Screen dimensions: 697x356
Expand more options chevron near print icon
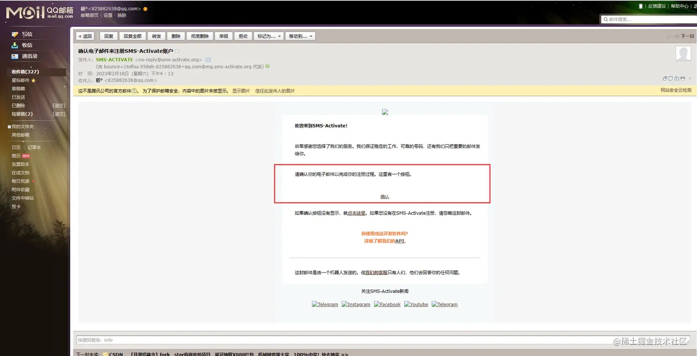[690, 79]
